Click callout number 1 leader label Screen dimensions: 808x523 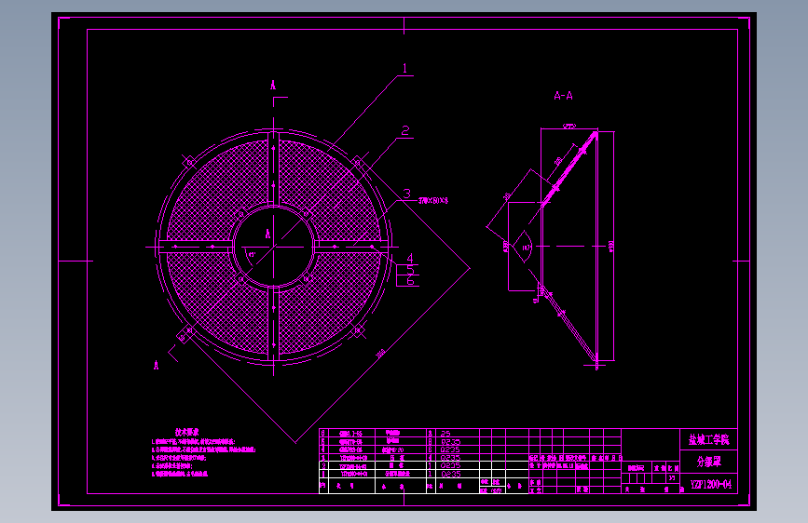[405, 69]
